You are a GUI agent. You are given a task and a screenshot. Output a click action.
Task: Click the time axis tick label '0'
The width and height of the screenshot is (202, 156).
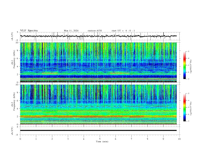pyautogui.click(x=20, y=139)
